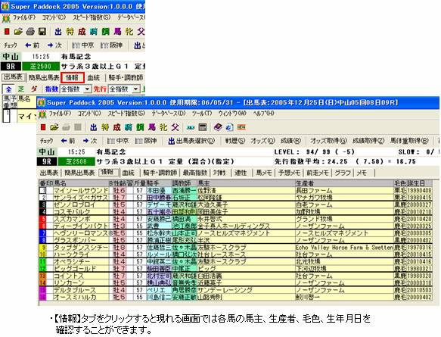Viewport: 441px width, 337px height.
Task: Click 阪神 racecourse button in front window
Action: [x=146, y=141]
